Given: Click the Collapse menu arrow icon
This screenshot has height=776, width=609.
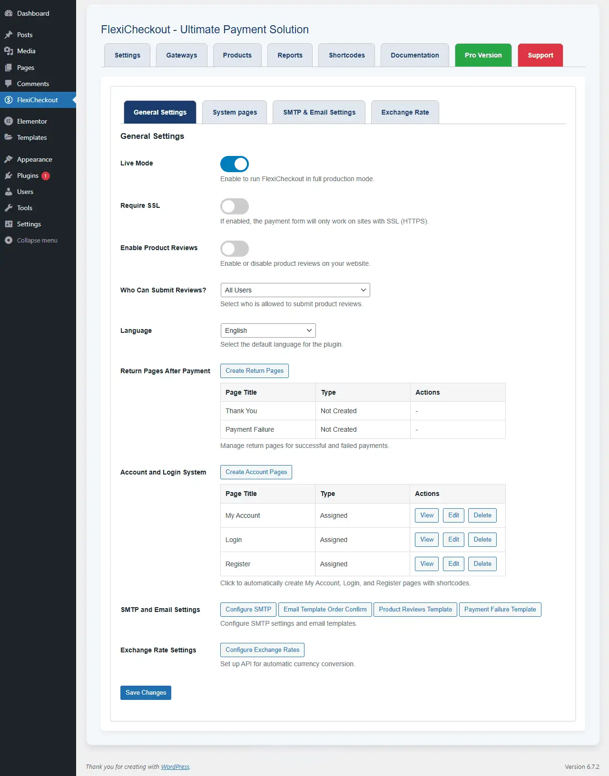Looking at the screenshot, I should click(9, 240).
